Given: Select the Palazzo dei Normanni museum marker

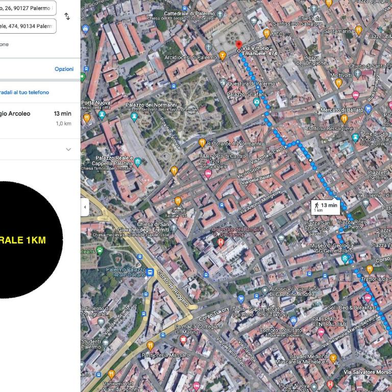Looking at the screenshot, I should pyautogui.click(x=134, y=116).
